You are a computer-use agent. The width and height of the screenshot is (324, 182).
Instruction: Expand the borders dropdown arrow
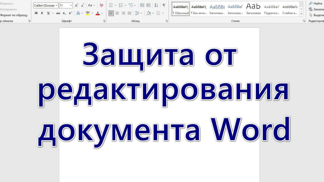[163, 13]
